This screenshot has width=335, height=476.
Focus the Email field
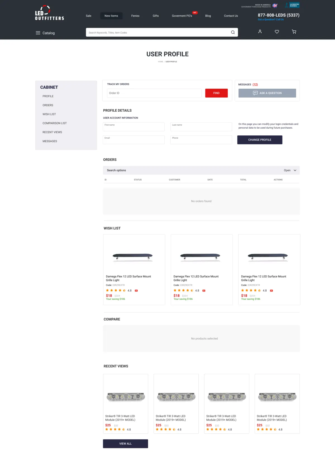click(134, 140)
